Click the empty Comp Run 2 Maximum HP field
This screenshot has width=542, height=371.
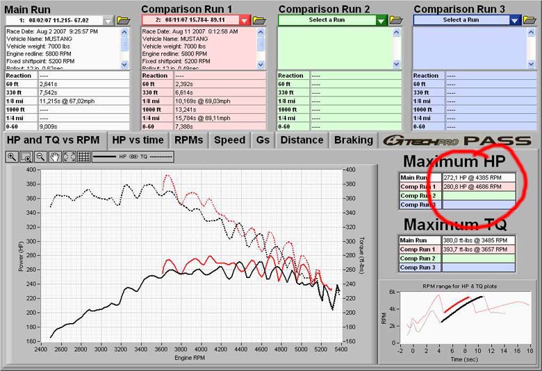coord(479,196)
